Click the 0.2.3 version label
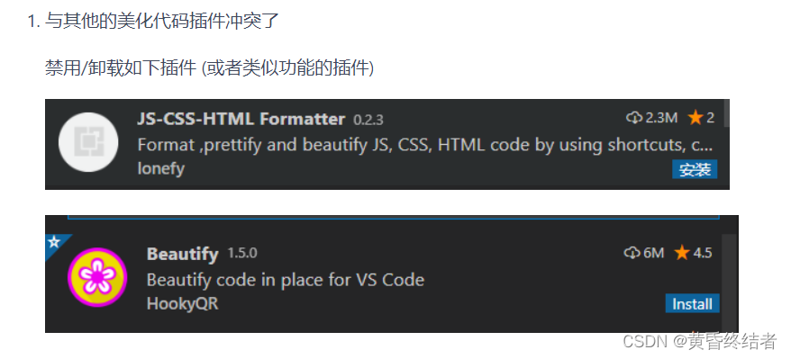This screenshot has width=791, height=359. pos(368,120)
